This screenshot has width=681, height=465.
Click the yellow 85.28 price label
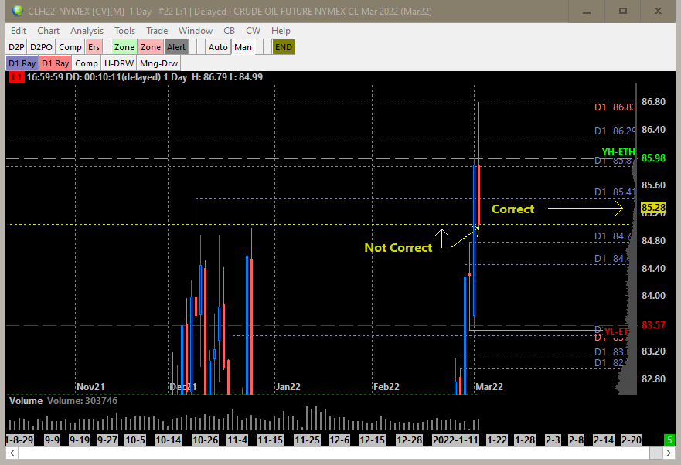pyautogui.click(x=653, y=208)
